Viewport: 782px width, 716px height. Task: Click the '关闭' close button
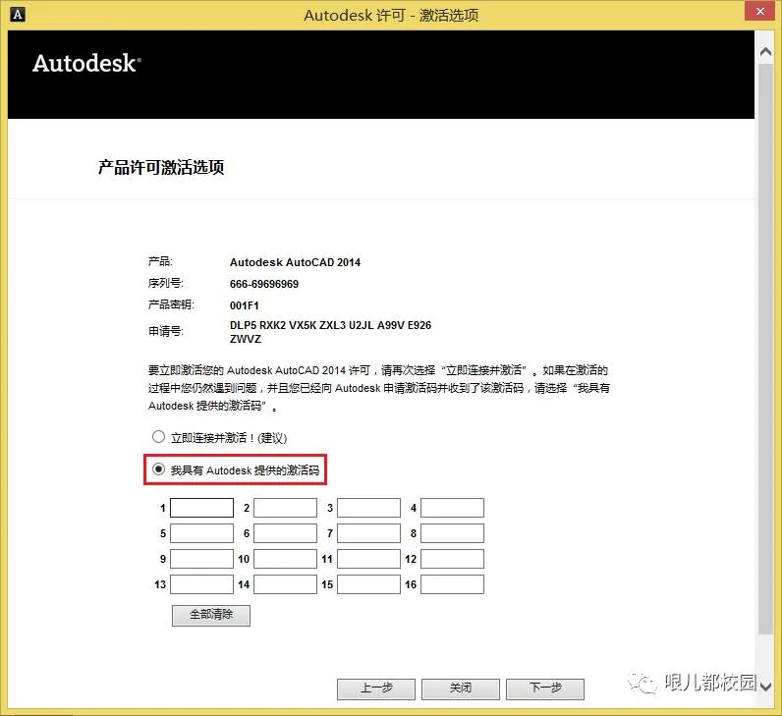click(461, 689)
